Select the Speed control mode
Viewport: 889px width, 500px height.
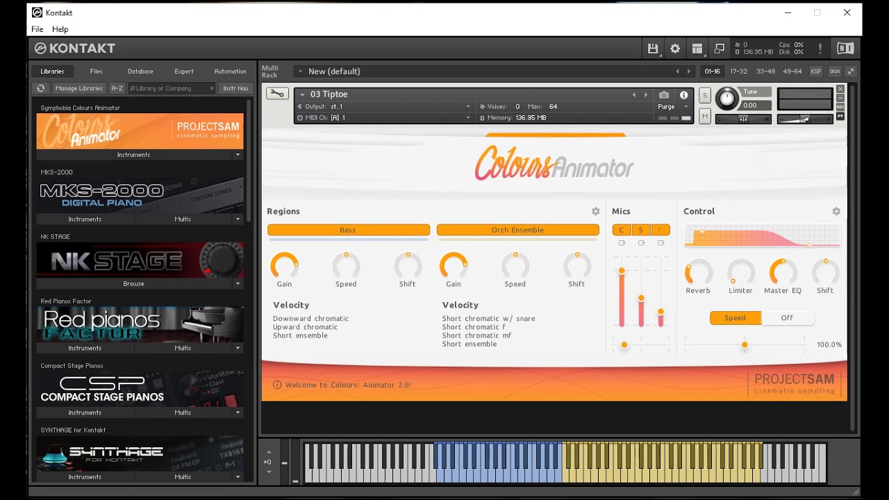tap(735, 318)
